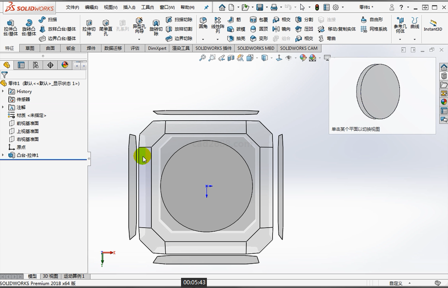Expand the 凸台-拉伸1 feature node

pyautogui.click(x=3, y=155)
